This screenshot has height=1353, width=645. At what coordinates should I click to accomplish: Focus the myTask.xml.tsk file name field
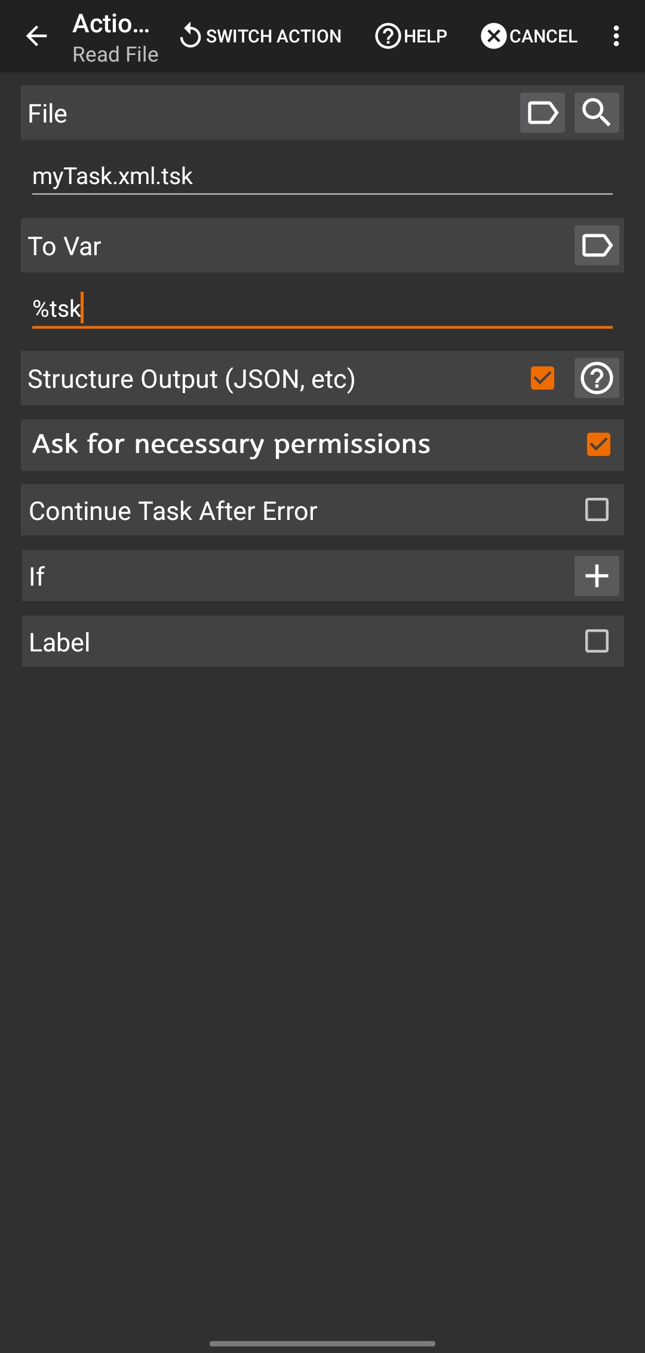(x=322, y=177)
